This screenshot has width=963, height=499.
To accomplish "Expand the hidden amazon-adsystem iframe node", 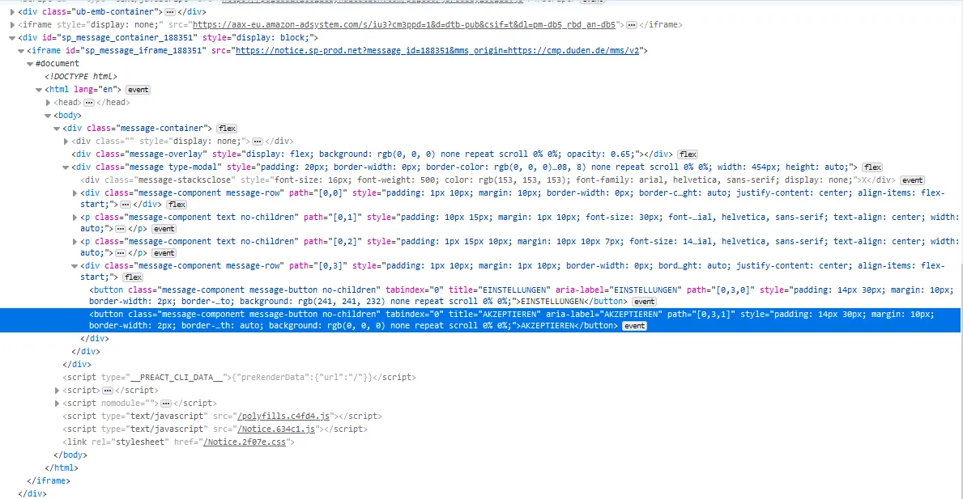I will [12, 24].
